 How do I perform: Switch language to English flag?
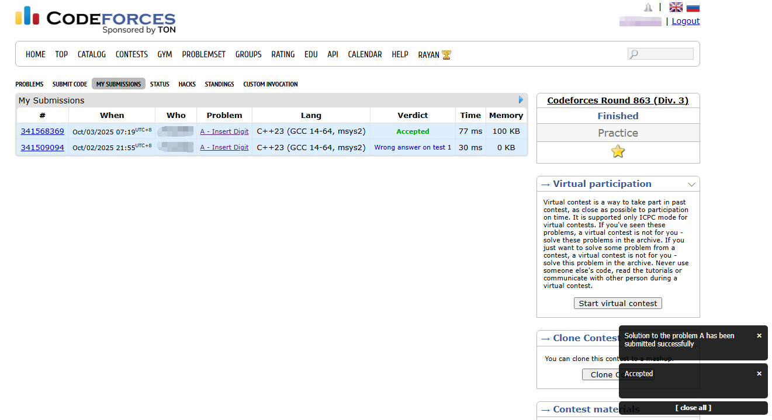(676, 8)
